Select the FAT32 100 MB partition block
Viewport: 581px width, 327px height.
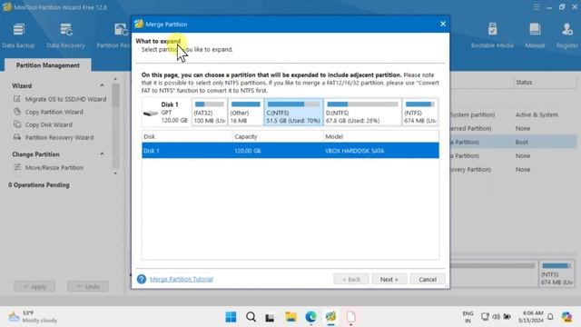(210, 112)
